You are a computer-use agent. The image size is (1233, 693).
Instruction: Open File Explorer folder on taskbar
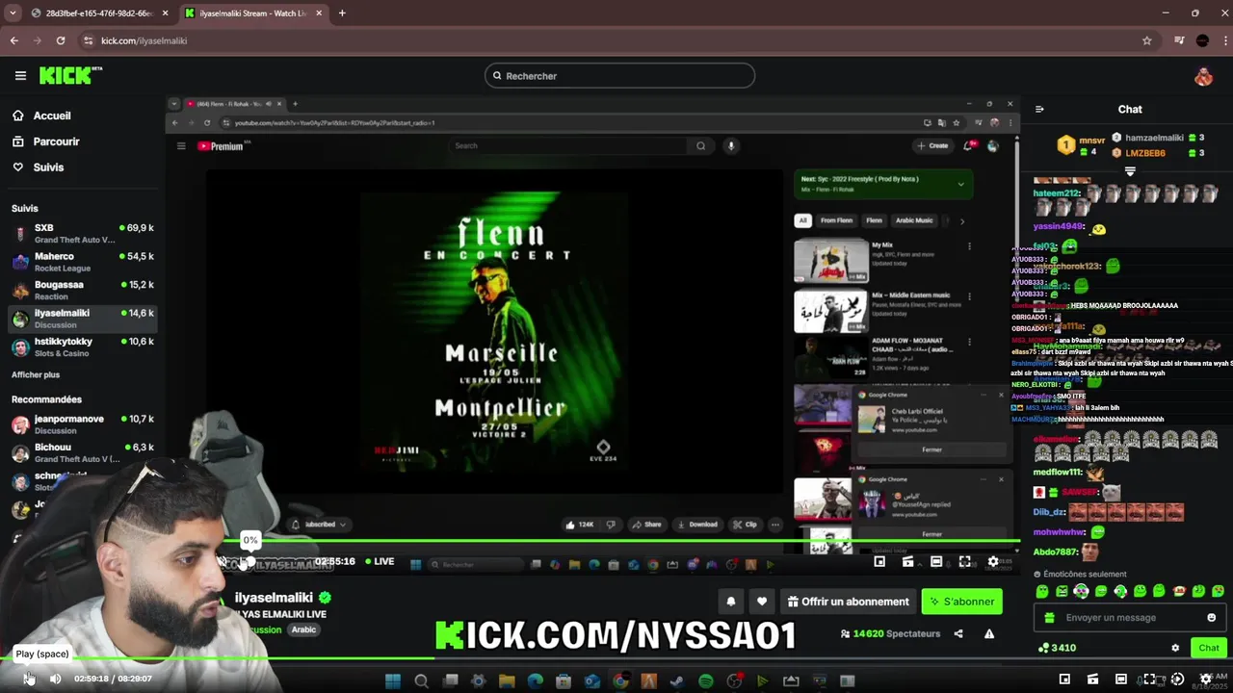tap(507, 680)
